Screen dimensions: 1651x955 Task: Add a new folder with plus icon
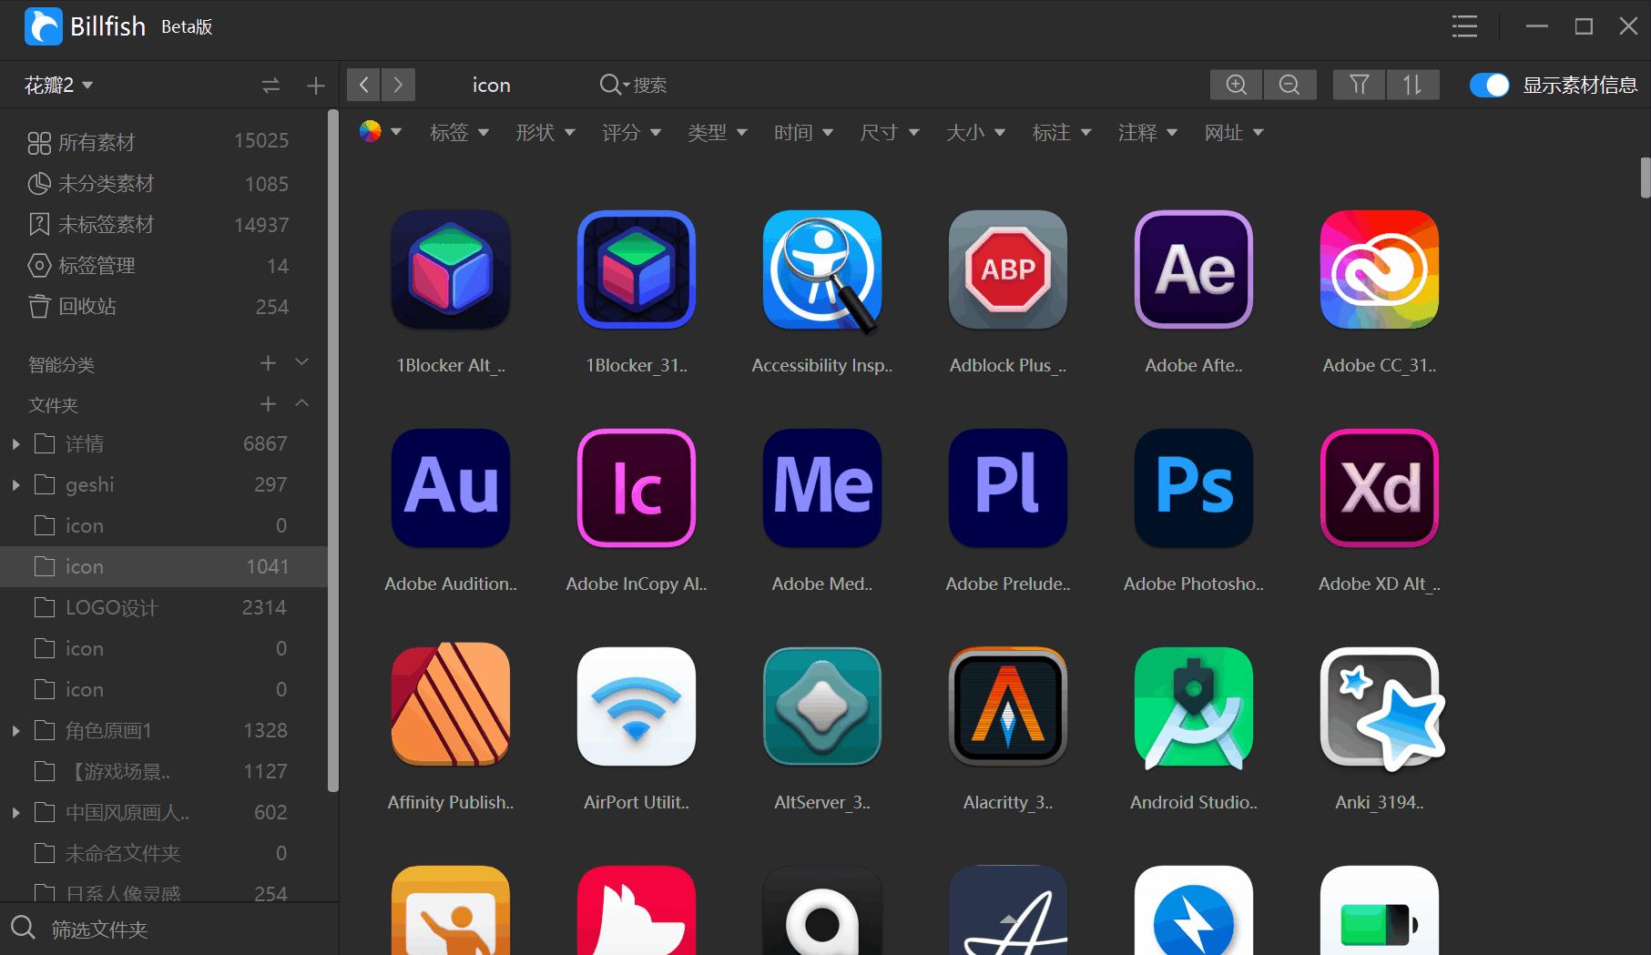268,403
